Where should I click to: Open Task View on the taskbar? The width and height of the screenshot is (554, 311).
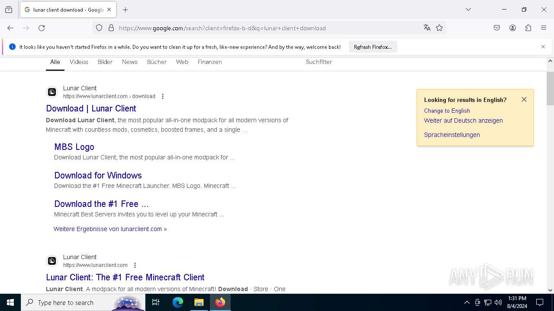pyautogui.click(x=156, y=302)
